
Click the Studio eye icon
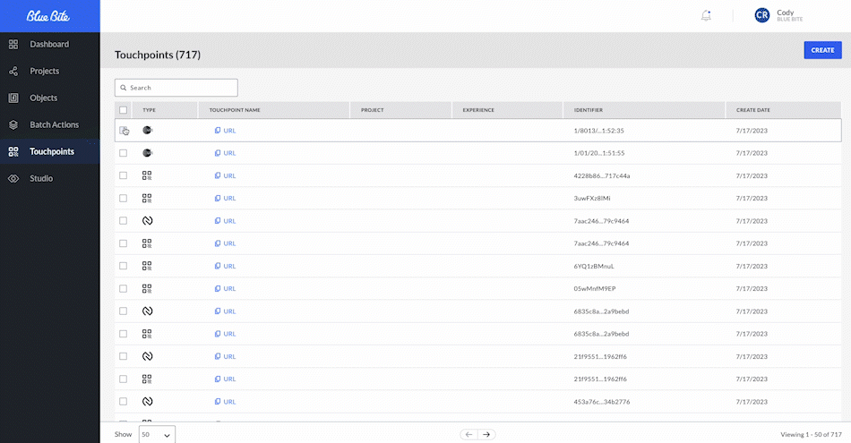(x=13, y=178)
